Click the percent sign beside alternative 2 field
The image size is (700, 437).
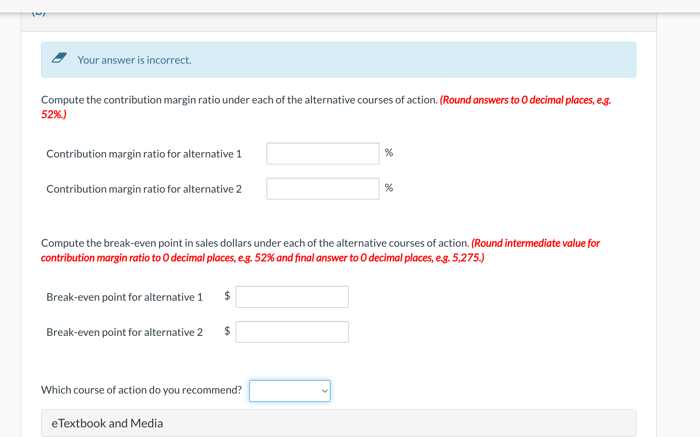coord(389,188)
